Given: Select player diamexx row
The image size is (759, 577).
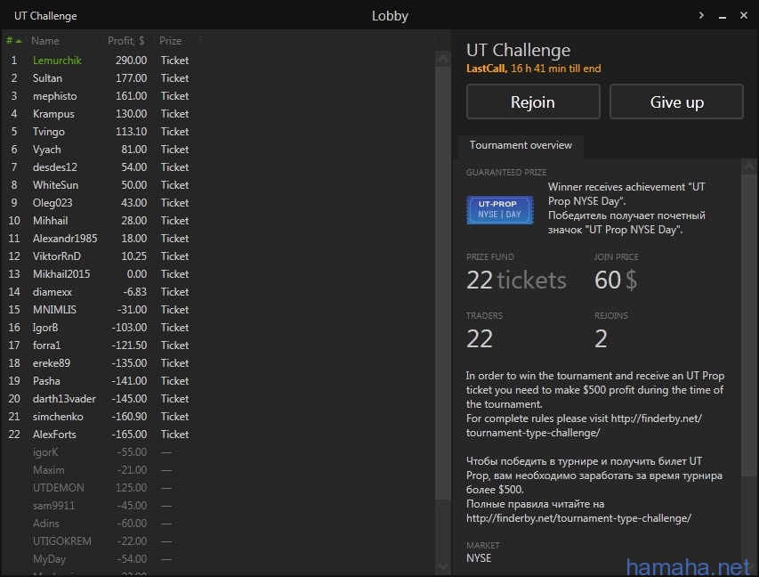Looking at the screenshot, I should [x=219, y=292].
